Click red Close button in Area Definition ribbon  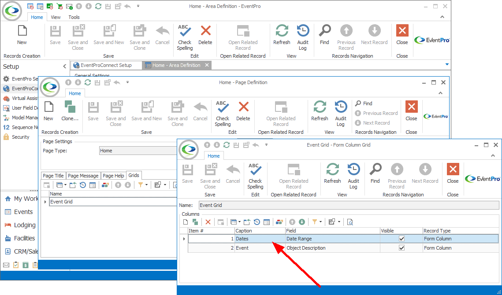click(402, 35)
